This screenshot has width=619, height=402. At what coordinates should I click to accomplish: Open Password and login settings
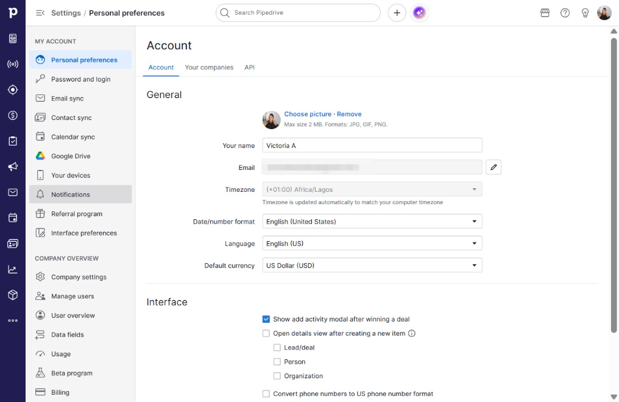[x=80, y=79]
